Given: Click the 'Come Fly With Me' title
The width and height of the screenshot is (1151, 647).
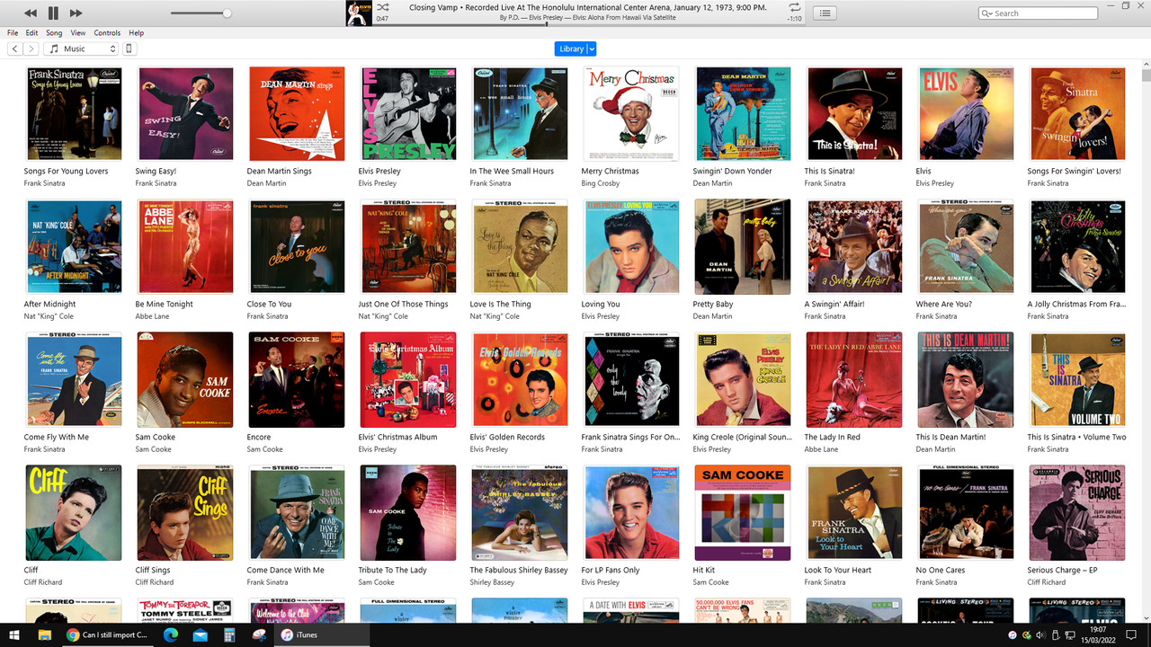Looking at the screenshot, I should pos(57,437).
